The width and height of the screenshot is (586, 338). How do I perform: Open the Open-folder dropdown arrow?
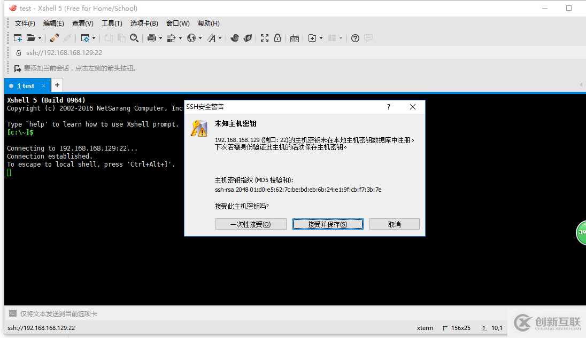[39, 38]
